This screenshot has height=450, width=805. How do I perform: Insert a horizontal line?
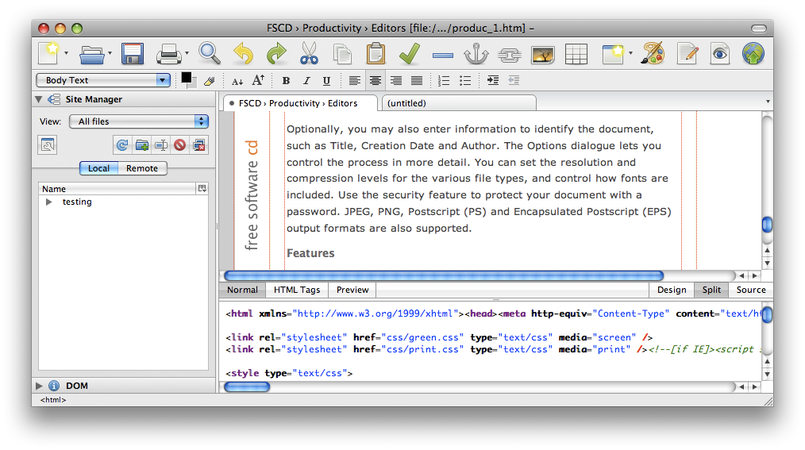(442, 55)
